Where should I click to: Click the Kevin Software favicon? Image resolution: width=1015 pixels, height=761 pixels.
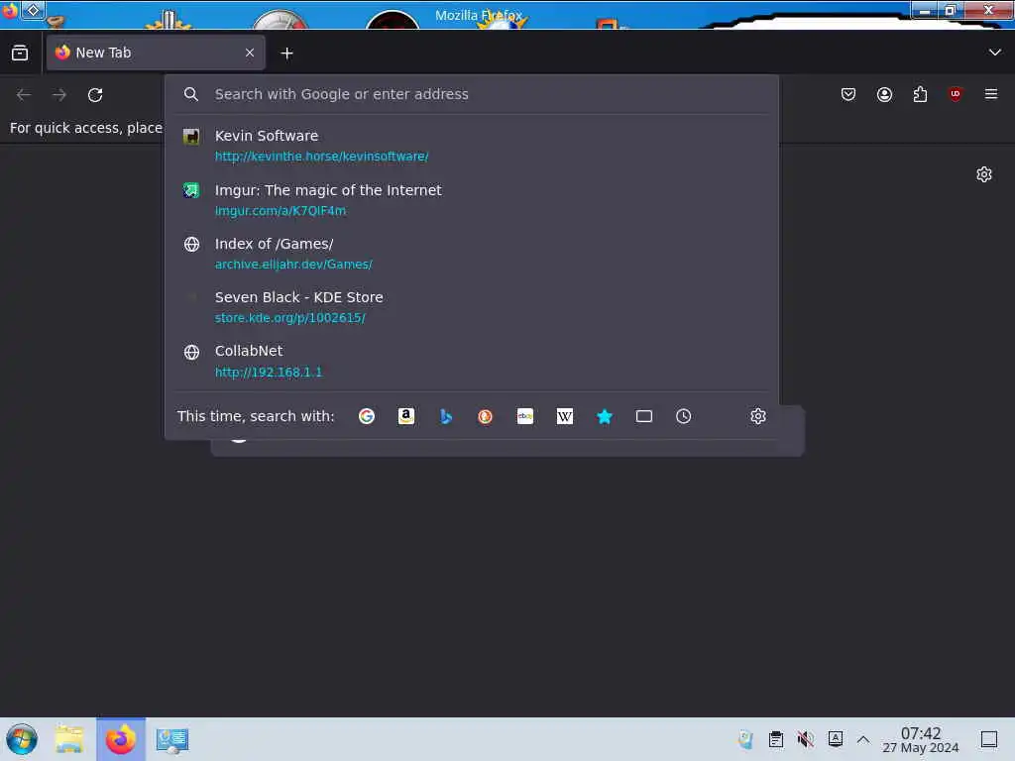(191, 136)
